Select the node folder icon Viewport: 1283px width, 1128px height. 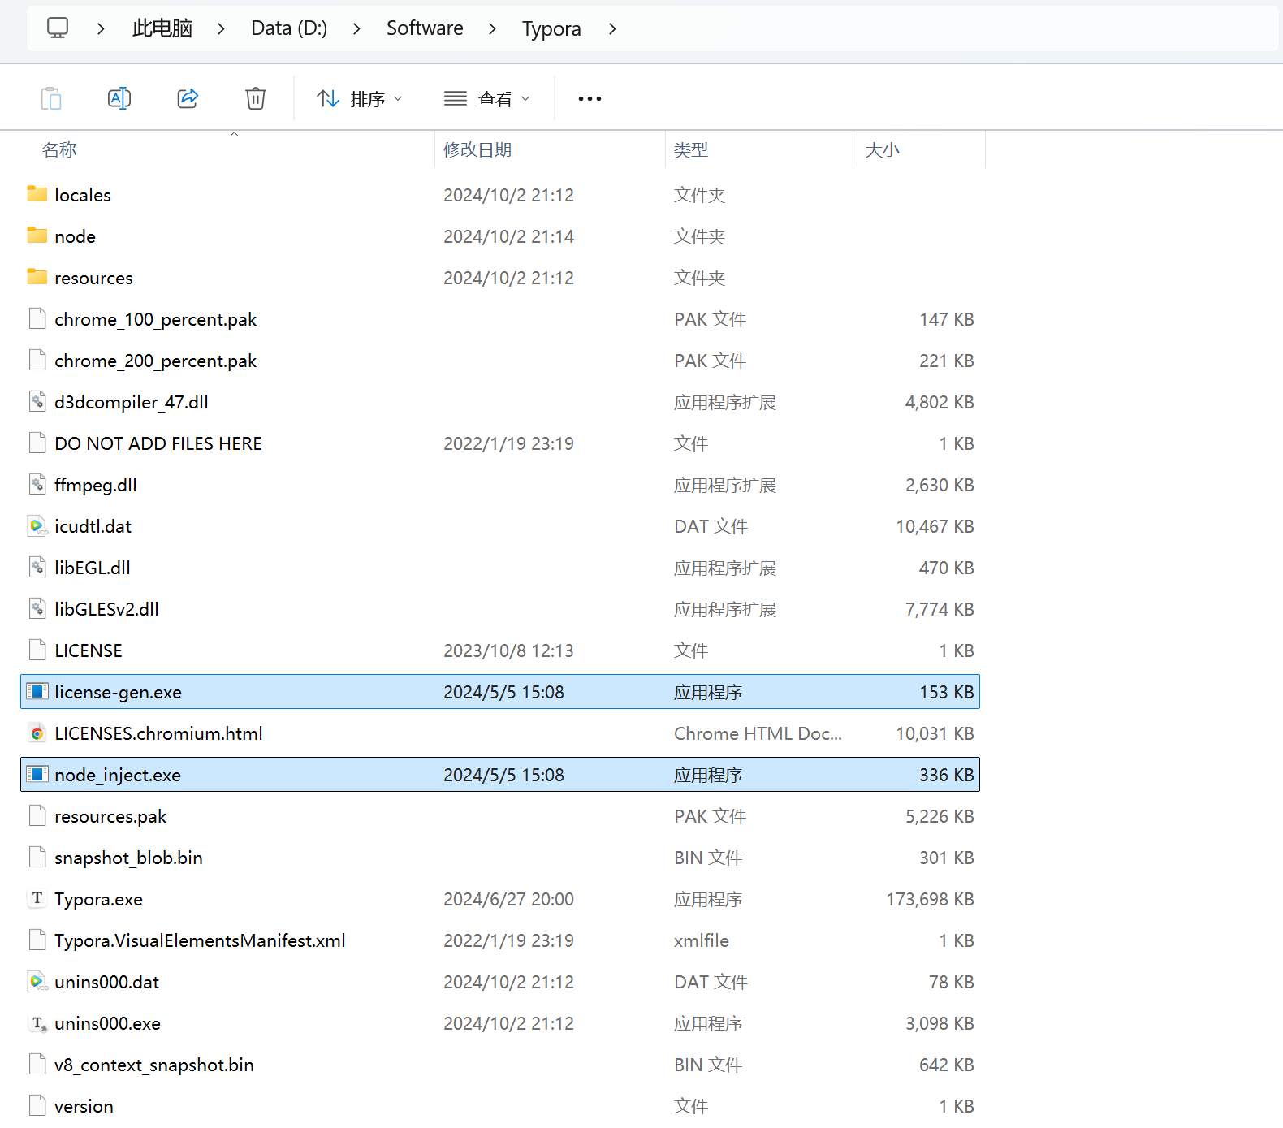click(37, 235)
